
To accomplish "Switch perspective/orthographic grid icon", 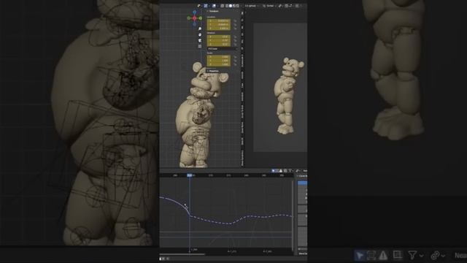I will tap(200, 46).
